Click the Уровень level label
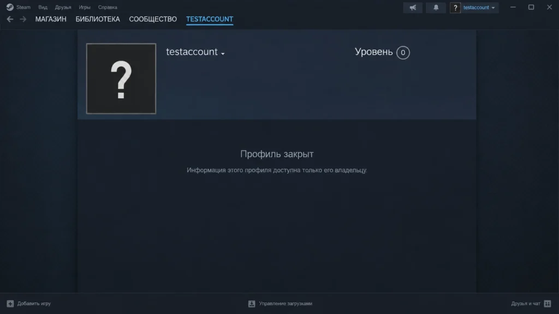Screen dimensions: 559x314 click(373, 52)
